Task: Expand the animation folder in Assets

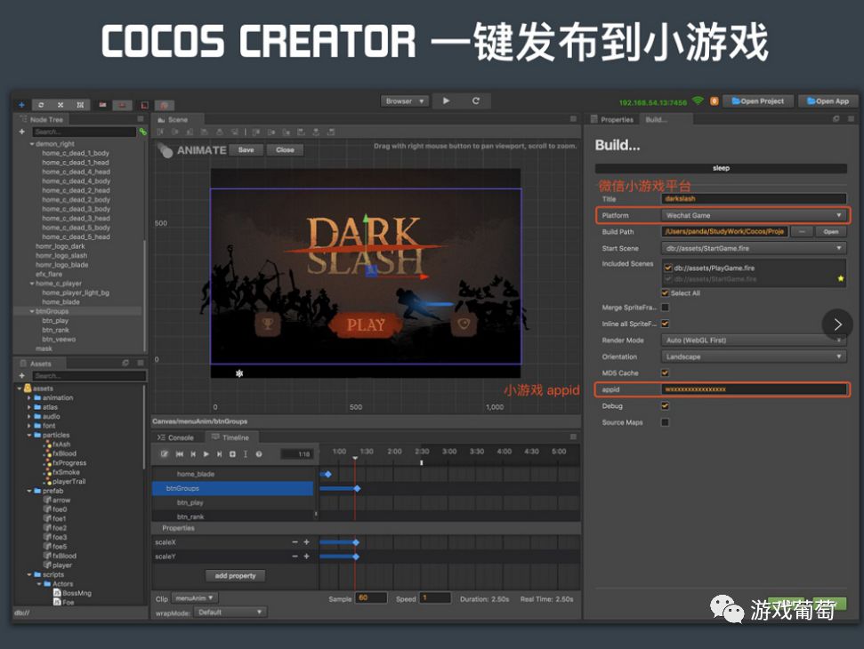Action: tap(29, 397)
